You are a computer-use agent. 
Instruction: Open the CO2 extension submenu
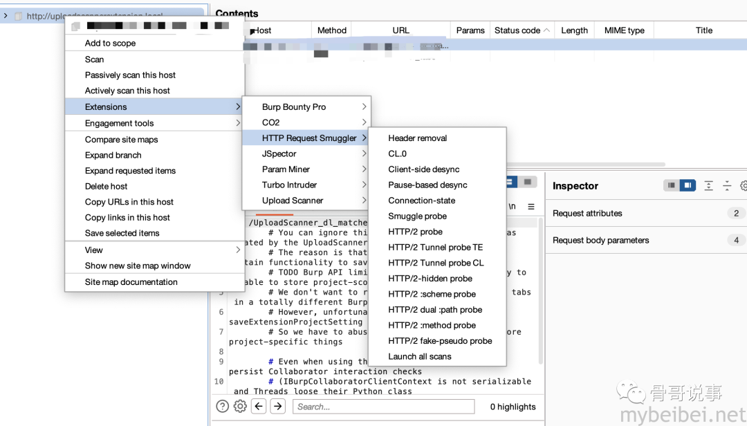point(306,122)
